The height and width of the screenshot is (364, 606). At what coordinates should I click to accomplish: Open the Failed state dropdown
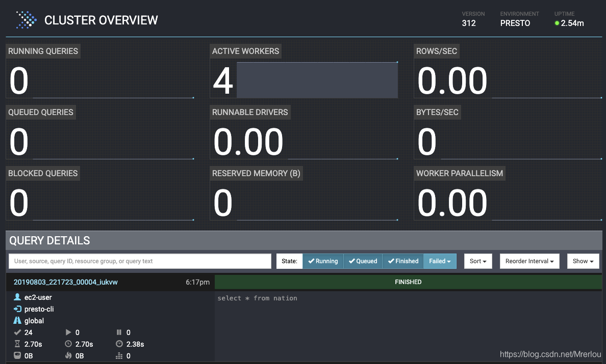tap(440, 261)
